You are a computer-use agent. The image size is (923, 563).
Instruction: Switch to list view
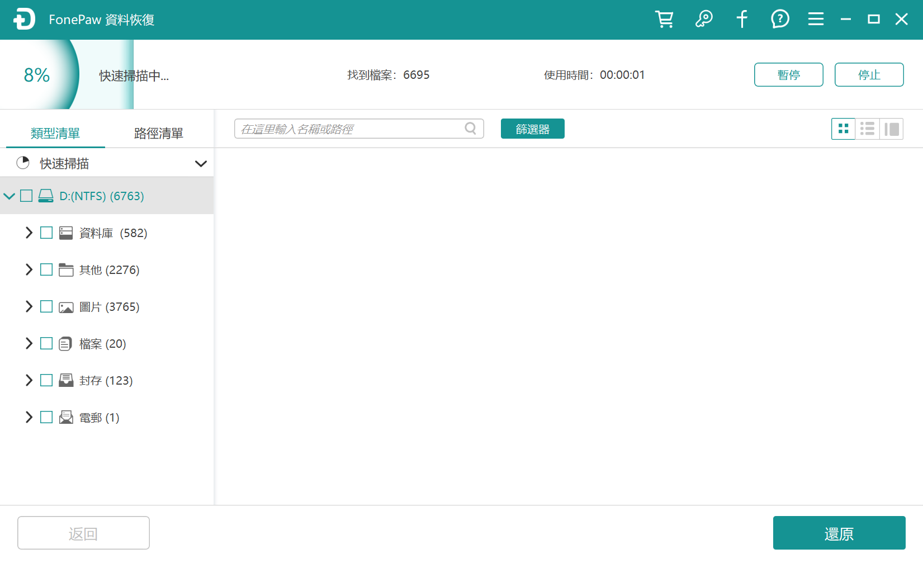(x=868, y=129)
